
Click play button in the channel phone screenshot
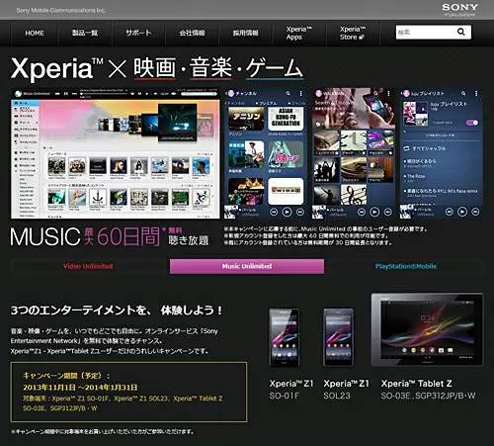287,212
